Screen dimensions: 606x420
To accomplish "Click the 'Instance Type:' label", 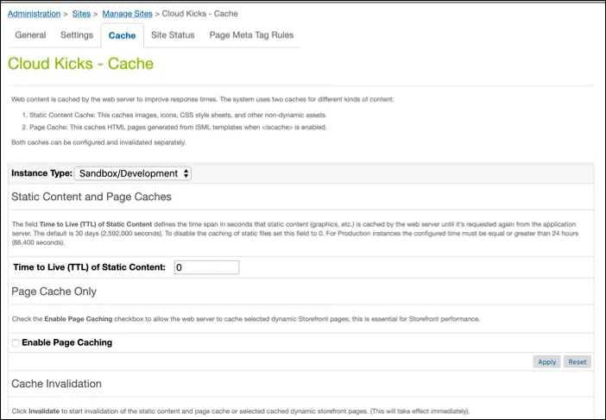I will [41, 173].
